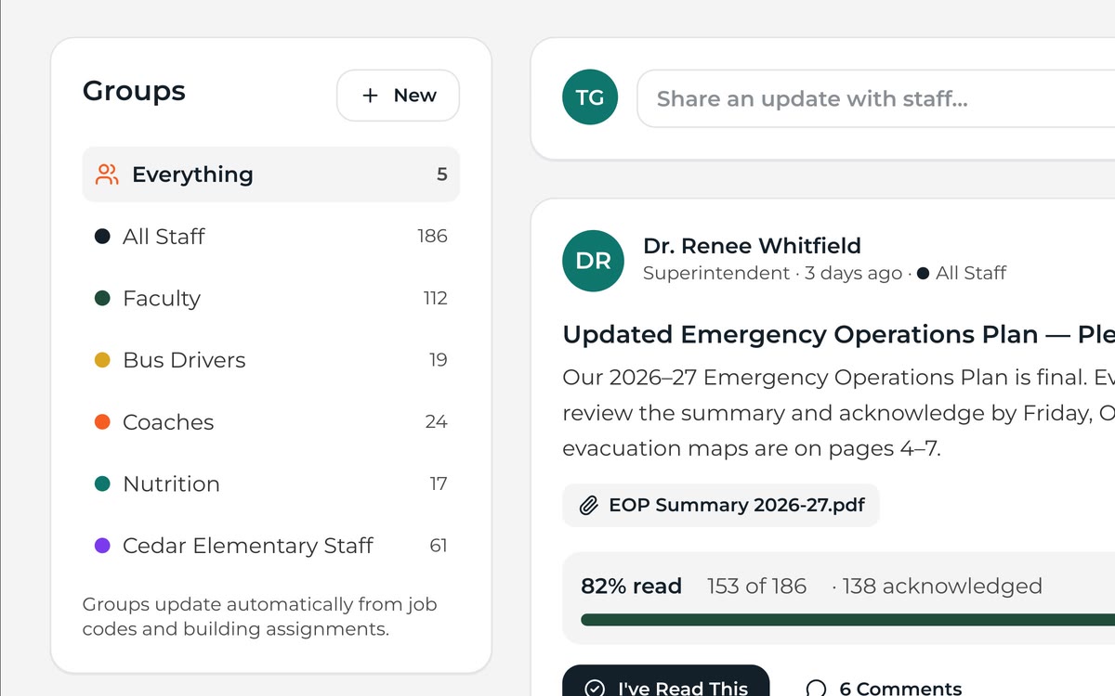The width and height of the screenshot is (1115, 696).
Task: Filter by the Nutrition group
Action: [x=271, y=483]
